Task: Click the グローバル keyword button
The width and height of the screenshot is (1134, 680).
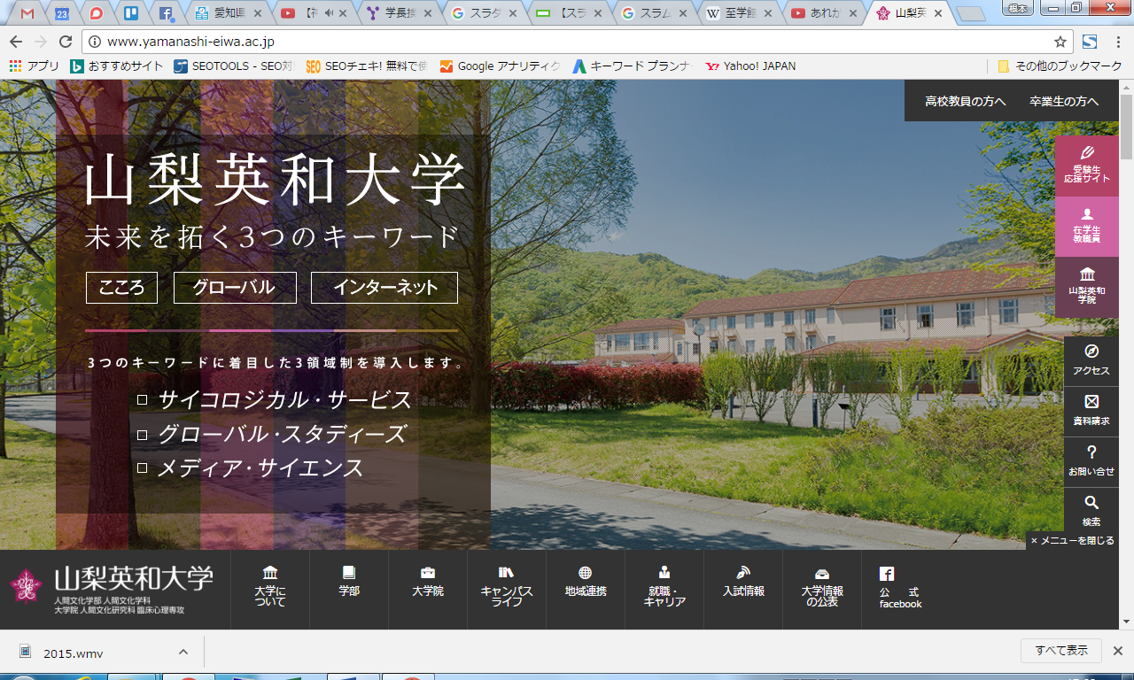Action: pos(235,288)
